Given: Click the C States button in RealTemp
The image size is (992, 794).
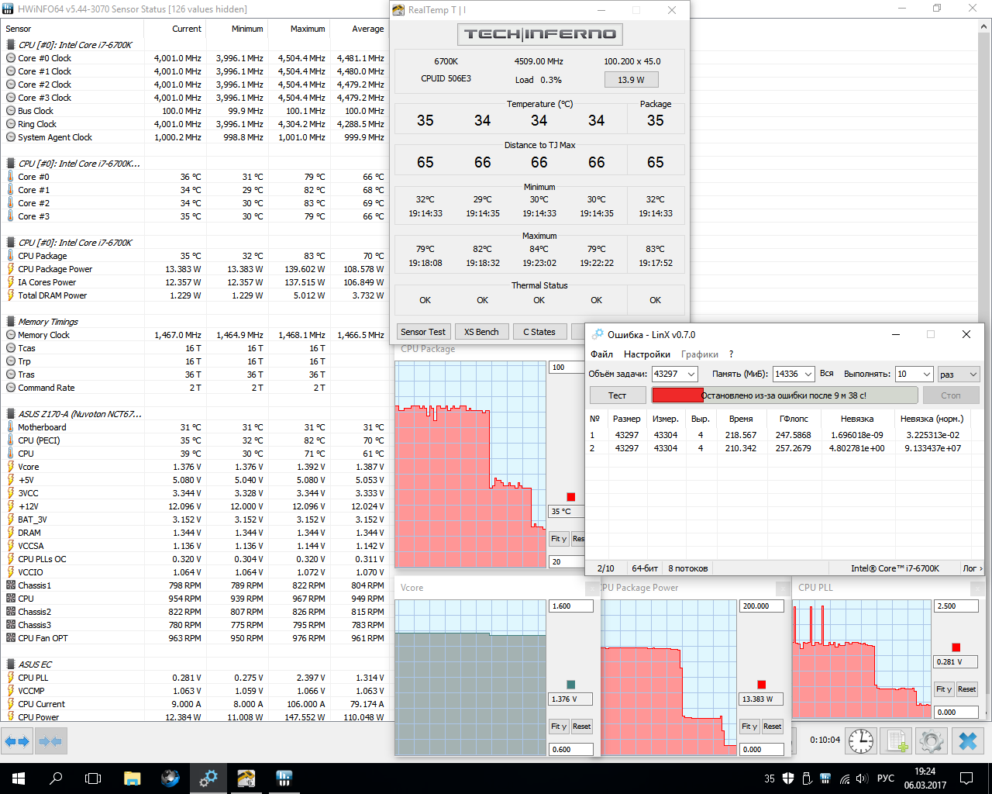Looking at the screenshot, I should pos(539,332).
